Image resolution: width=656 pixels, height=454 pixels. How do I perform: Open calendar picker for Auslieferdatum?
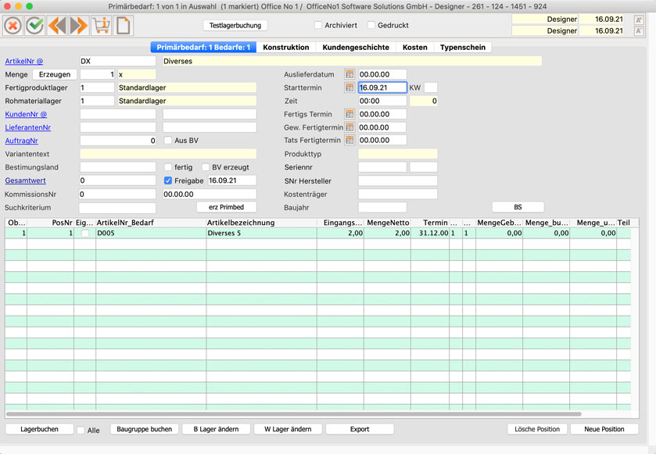click(x=350, y=74)
